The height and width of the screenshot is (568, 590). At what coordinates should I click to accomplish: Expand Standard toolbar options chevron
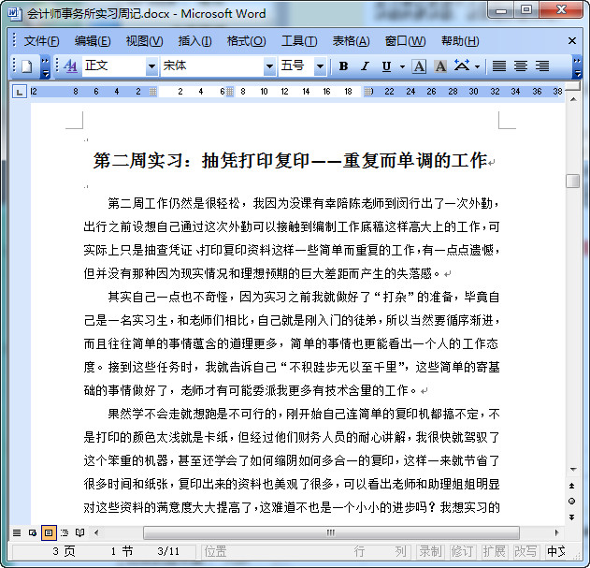coord(45,67)
